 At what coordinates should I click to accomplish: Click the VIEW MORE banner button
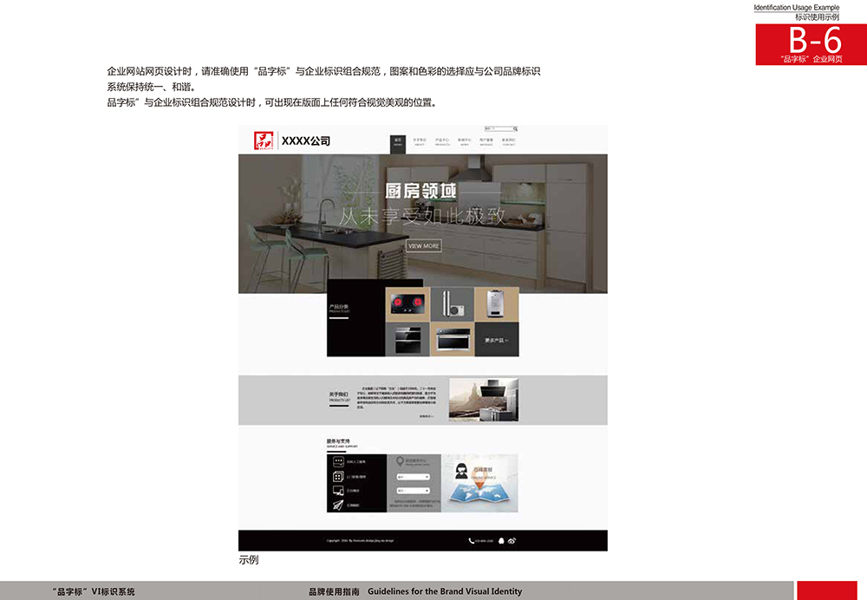click(424, 246)
